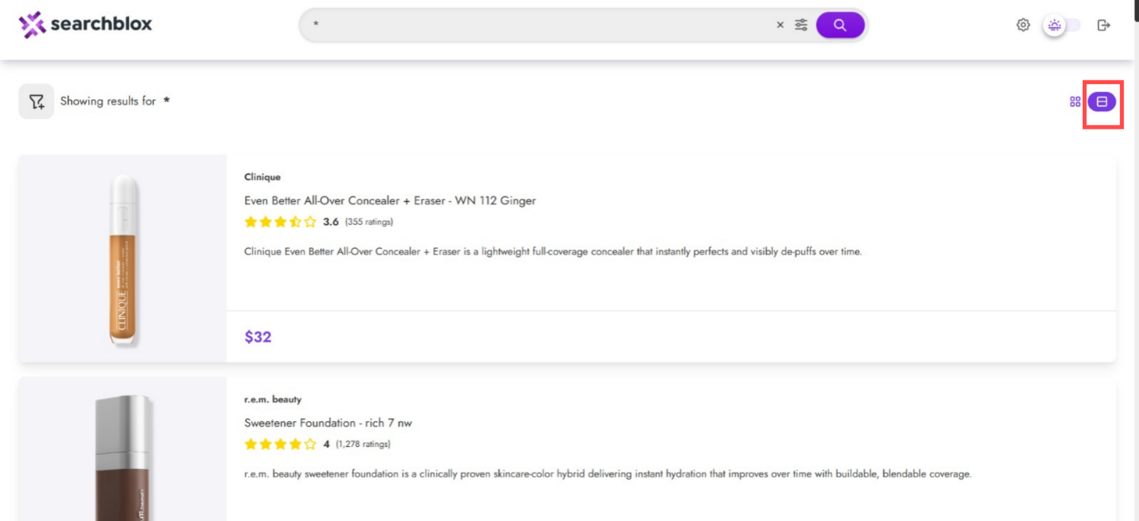Click the r.e.m. beauty brand name
Screen dimensions: 1139x521
coord(273,399)
